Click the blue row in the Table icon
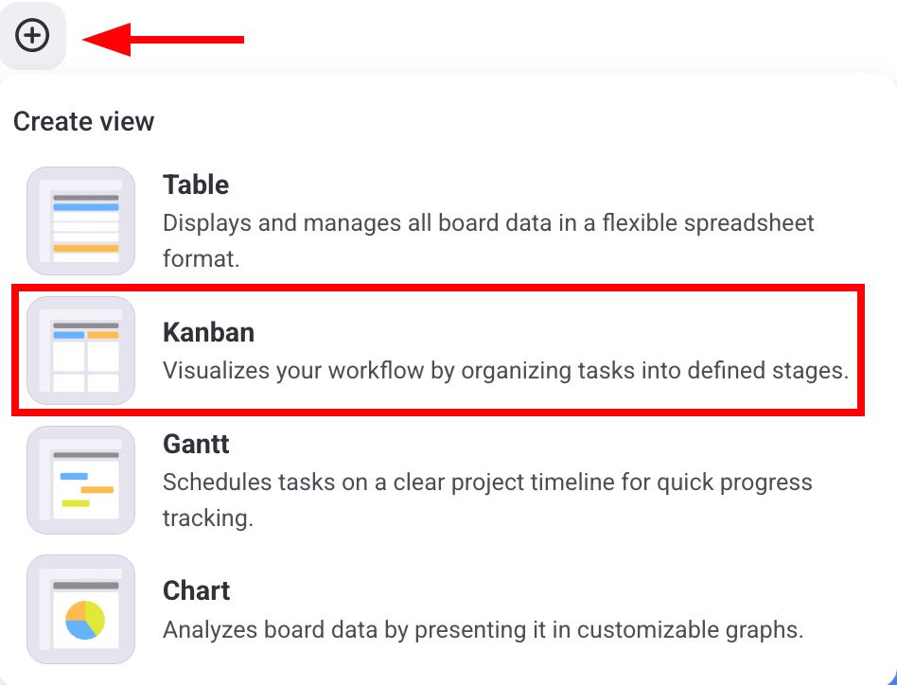Viewport: 897px width, 685px height. tap(85, 206)
